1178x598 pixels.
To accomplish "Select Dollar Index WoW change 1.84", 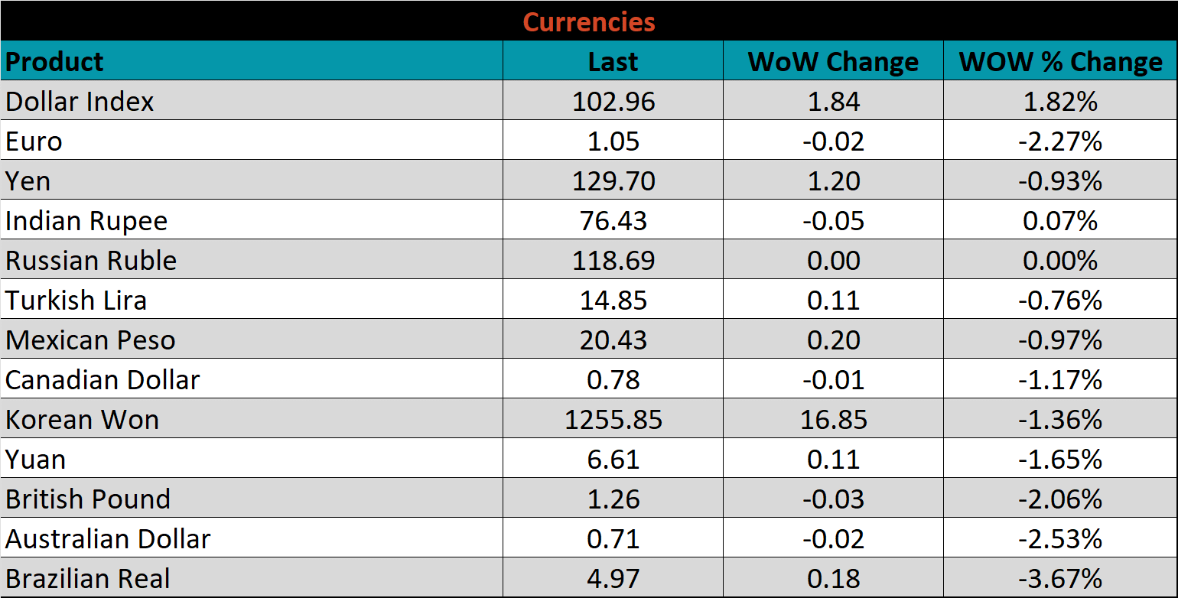I will [x=834, y=101].
